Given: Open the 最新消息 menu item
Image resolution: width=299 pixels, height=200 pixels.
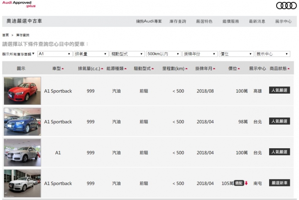Looking at the screenshot, I should 257,21.
